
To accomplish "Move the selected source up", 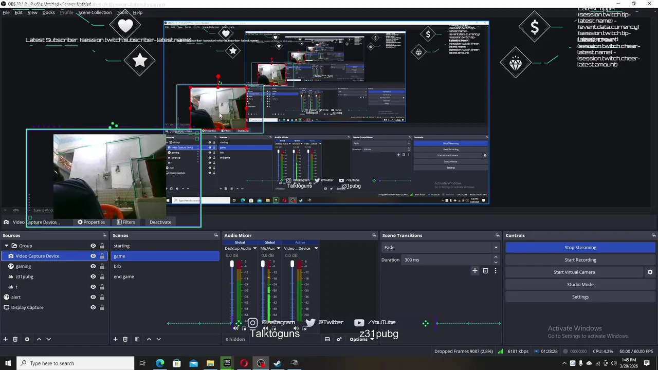I will point(39,339).
